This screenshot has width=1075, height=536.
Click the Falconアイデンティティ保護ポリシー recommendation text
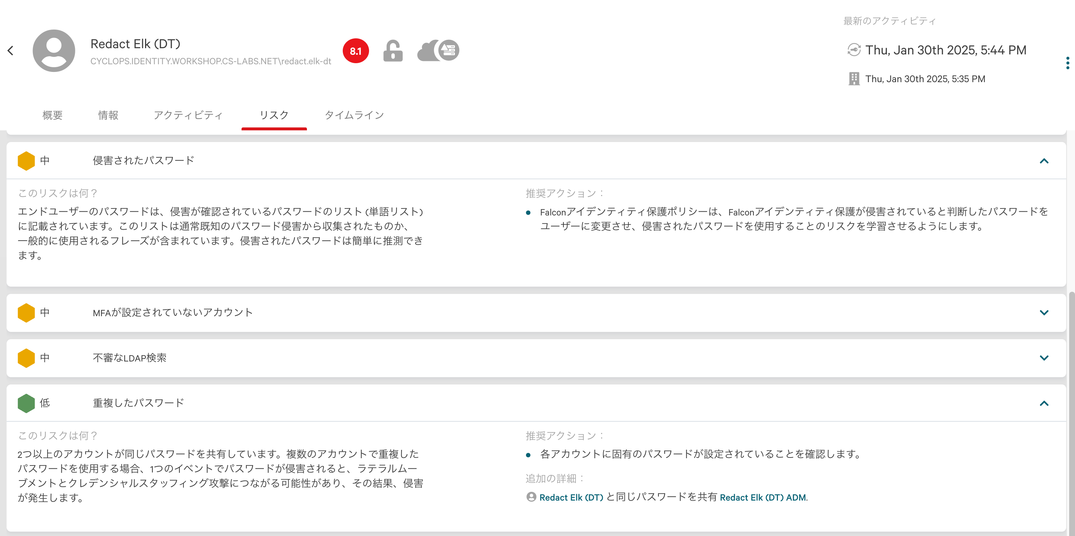[x=794, y=219]
